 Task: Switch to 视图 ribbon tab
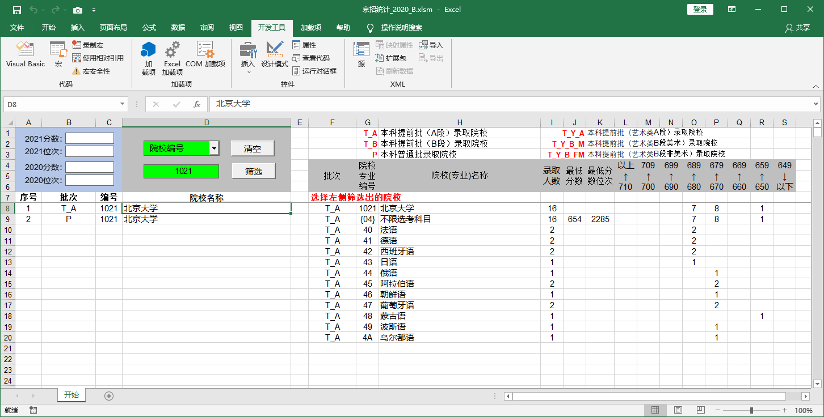[x=236, y=27]
